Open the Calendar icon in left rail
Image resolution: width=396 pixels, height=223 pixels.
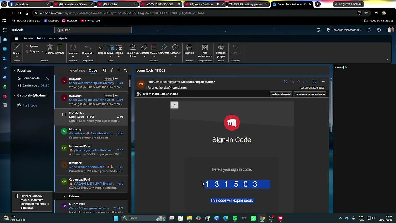[x=5, y=49]
